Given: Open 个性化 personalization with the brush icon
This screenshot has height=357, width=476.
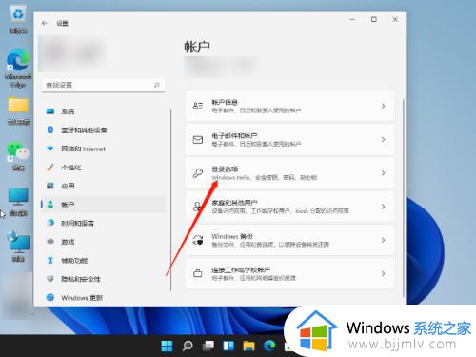Looking at the screenshot, I should 104,168.
